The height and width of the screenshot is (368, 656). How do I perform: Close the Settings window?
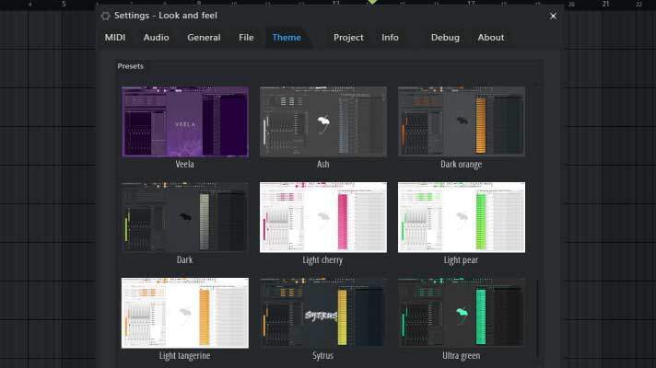click(553, 16)
